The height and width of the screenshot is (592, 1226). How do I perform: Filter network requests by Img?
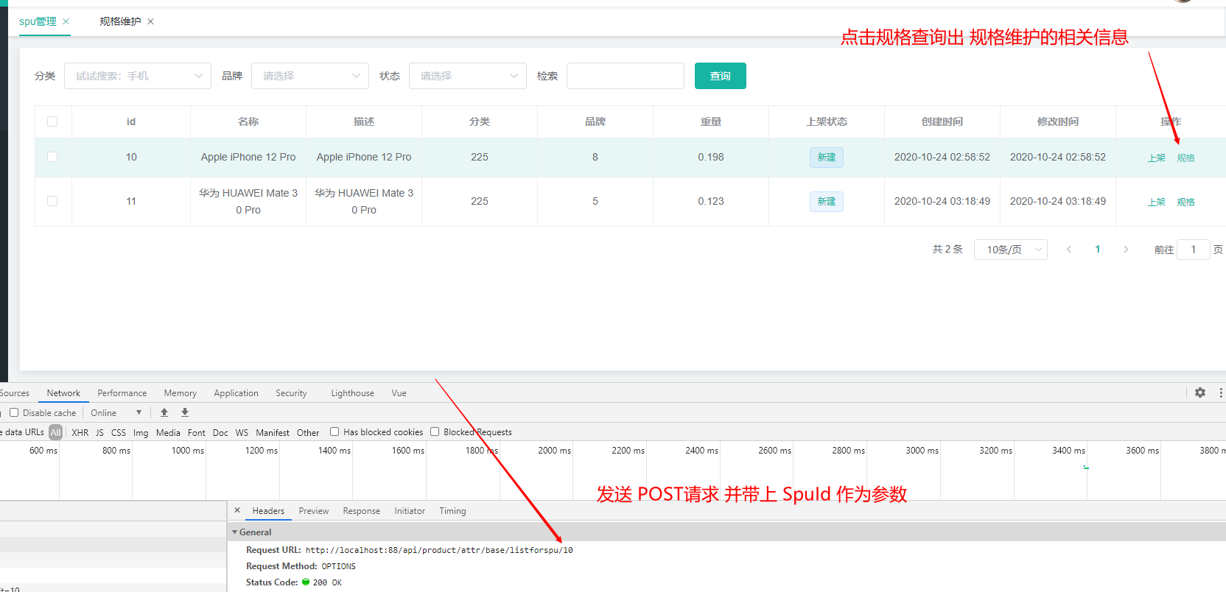click(x=141, y=432)
